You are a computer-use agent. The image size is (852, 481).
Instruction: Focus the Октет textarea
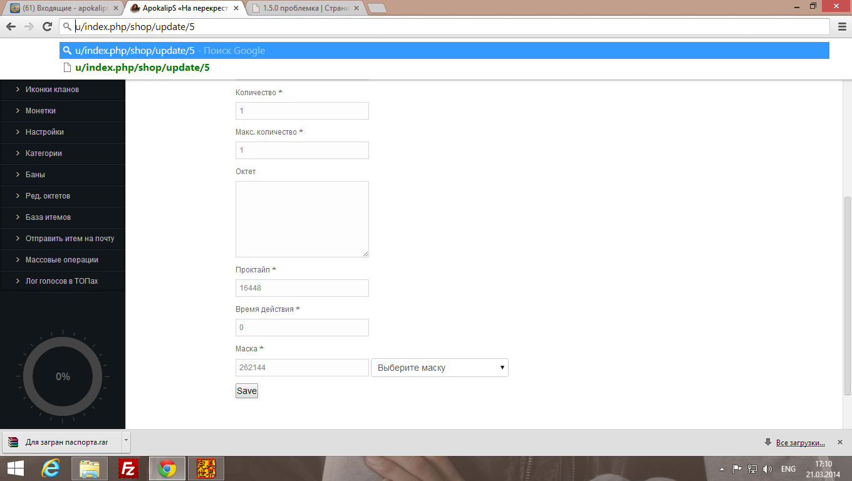click(x=302, y=219)
